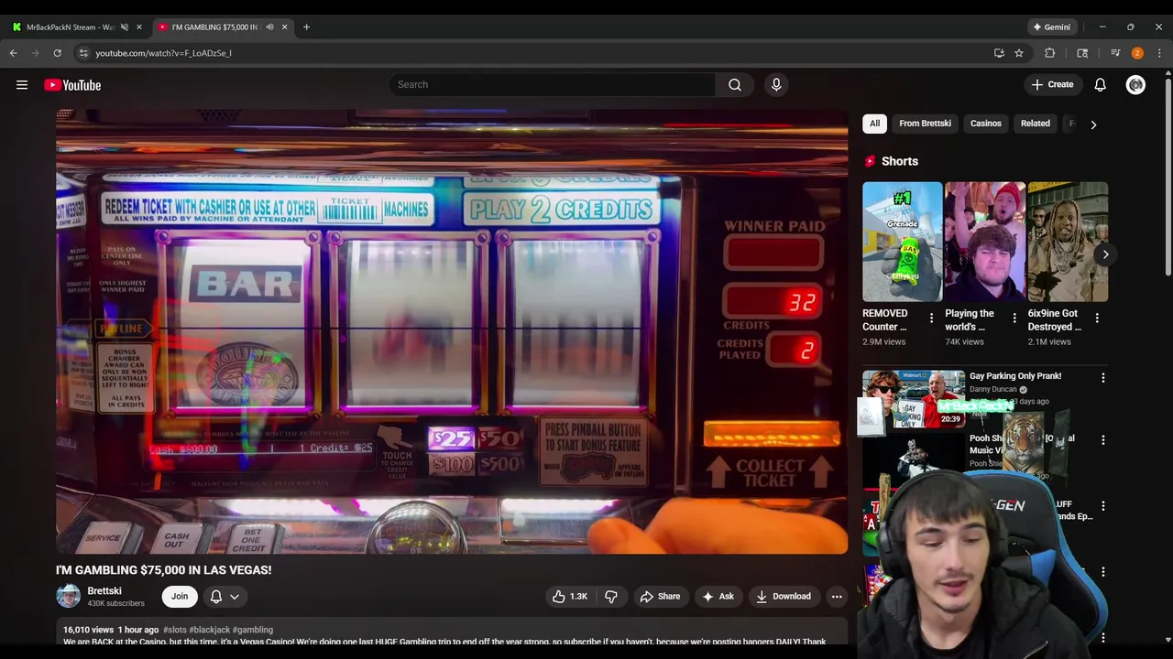Open the YouTube guide hamburger menu
Viewport: 1173px width, 659px height.
point(22,85)
